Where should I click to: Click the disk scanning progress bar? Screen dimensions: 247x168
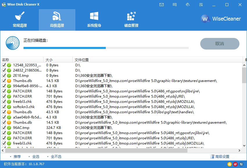point(106,48)
